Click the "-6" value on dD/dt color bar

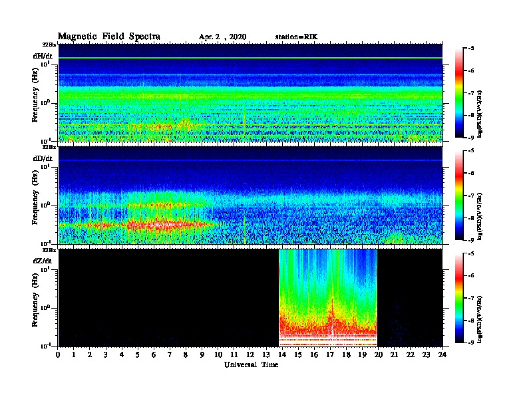[x=471, y=174]
